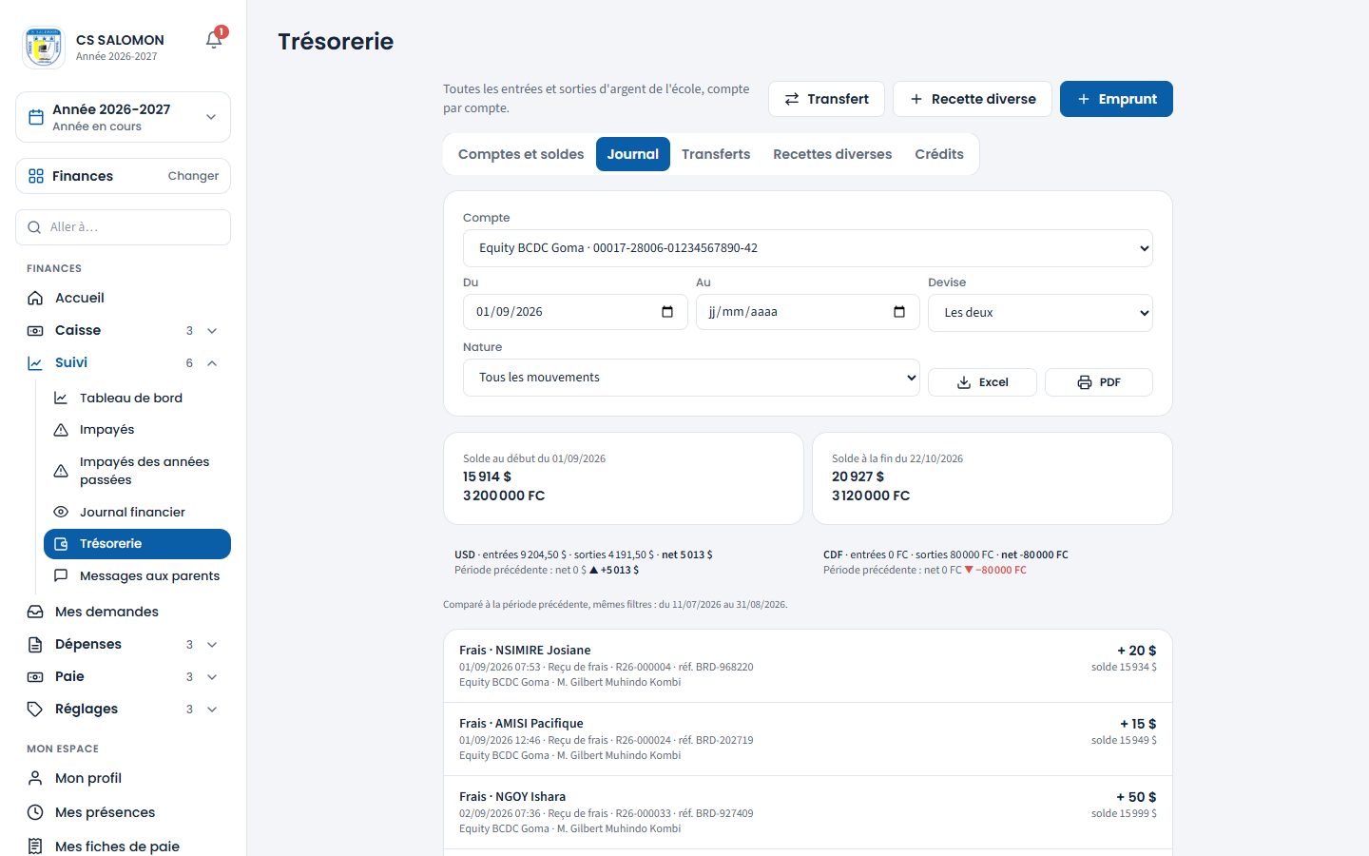The width and height of the screenshot is (1369, 856).
Task: Click the Paie money icon
Action: click(35, 676)
